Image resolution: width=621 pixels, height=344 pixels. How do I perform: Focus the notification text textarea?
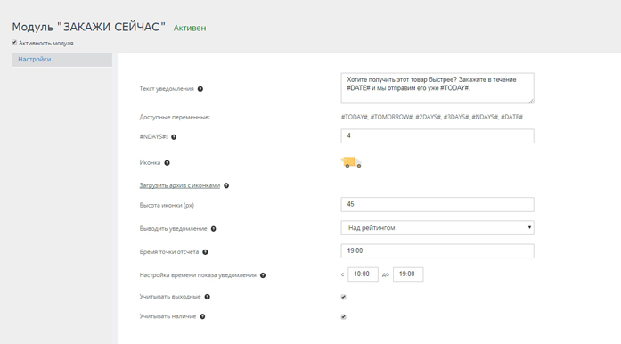437,88
